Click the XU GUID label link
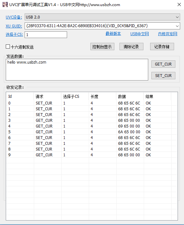The width and height of the screenshot is (184, 225). 14,26
